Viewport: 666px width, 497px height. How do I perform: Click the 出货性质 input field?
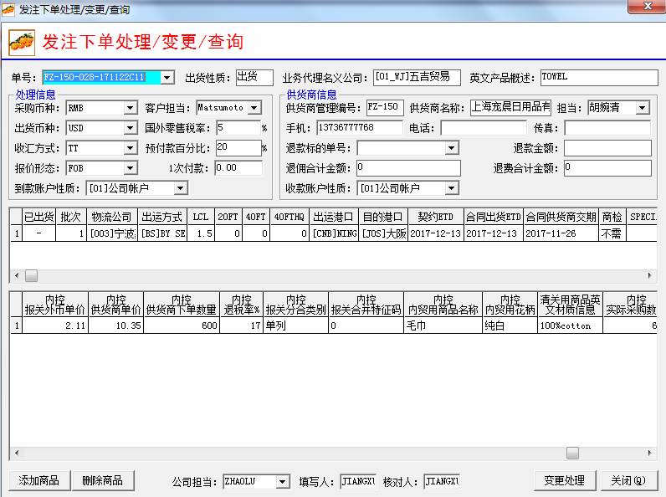pos(254,78)
